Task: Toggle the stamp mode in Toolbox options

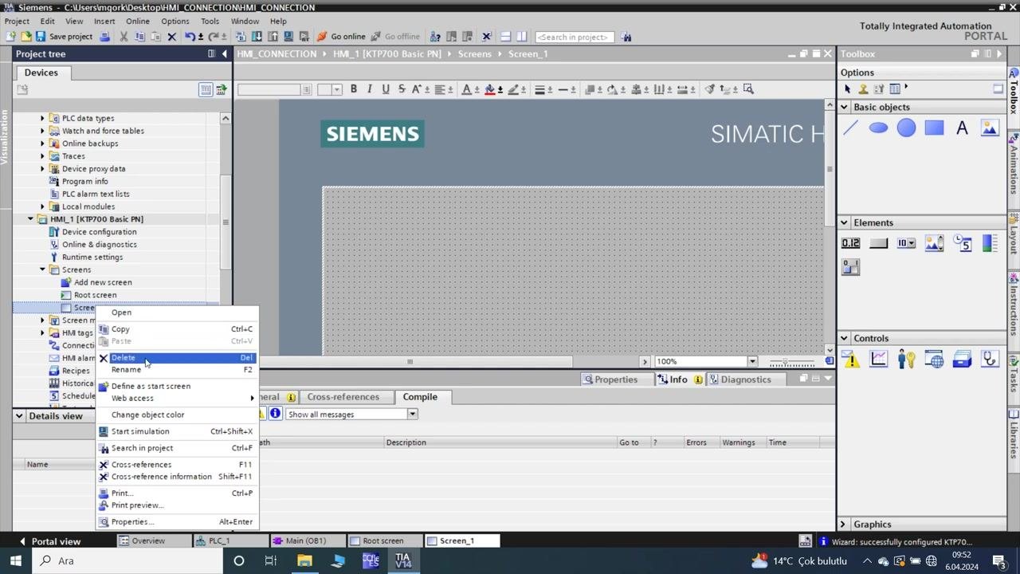Action: coord(862,89)
